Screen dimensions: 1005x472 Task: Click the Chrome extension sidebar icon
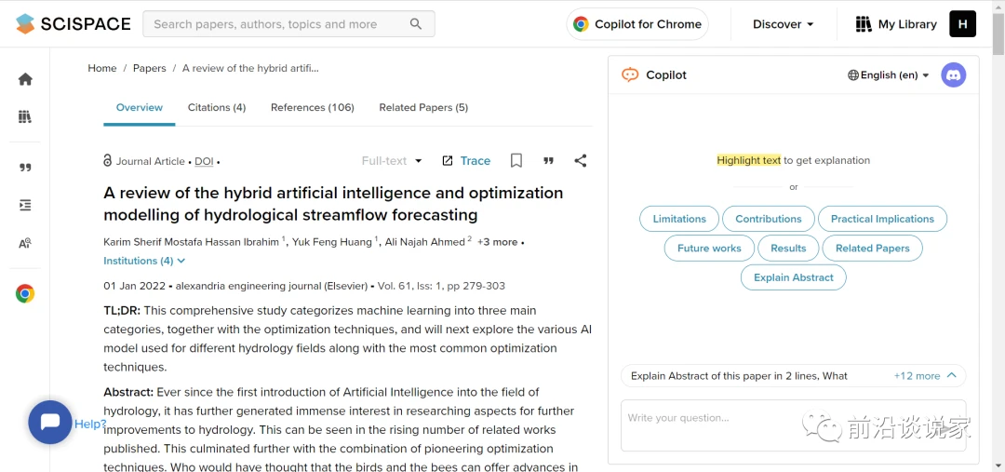click(x=25, y=294)
